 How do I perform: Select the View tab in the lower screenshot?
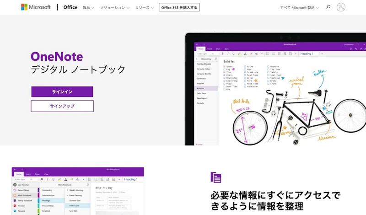[x=46, y=174]
